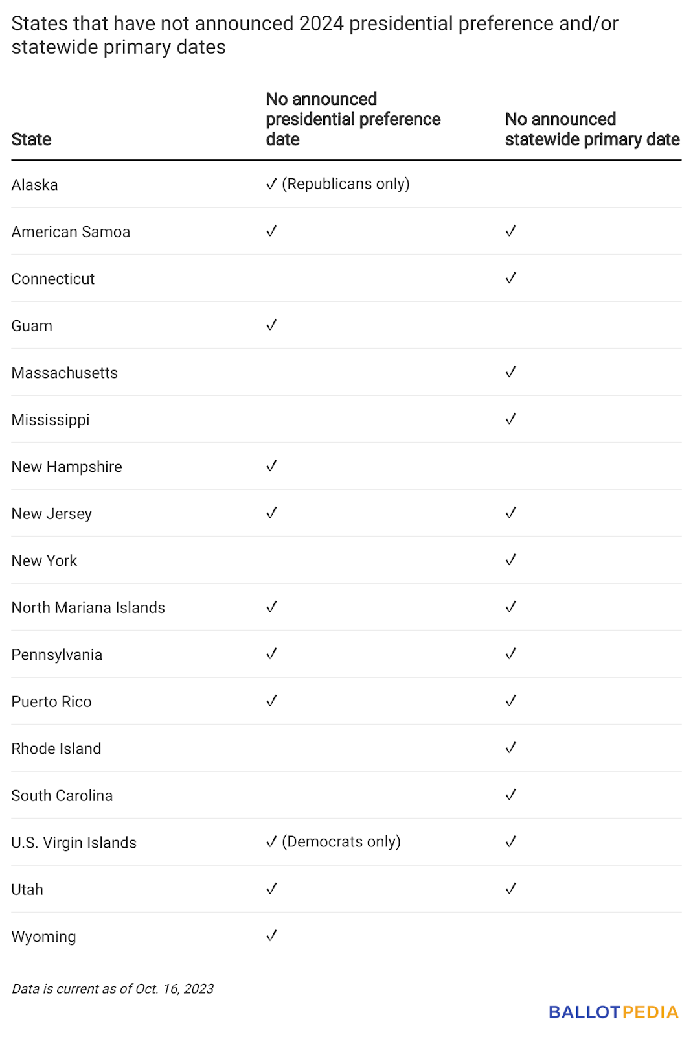
Task: Click the Pennsylvania row label
Action: (57, 655)
